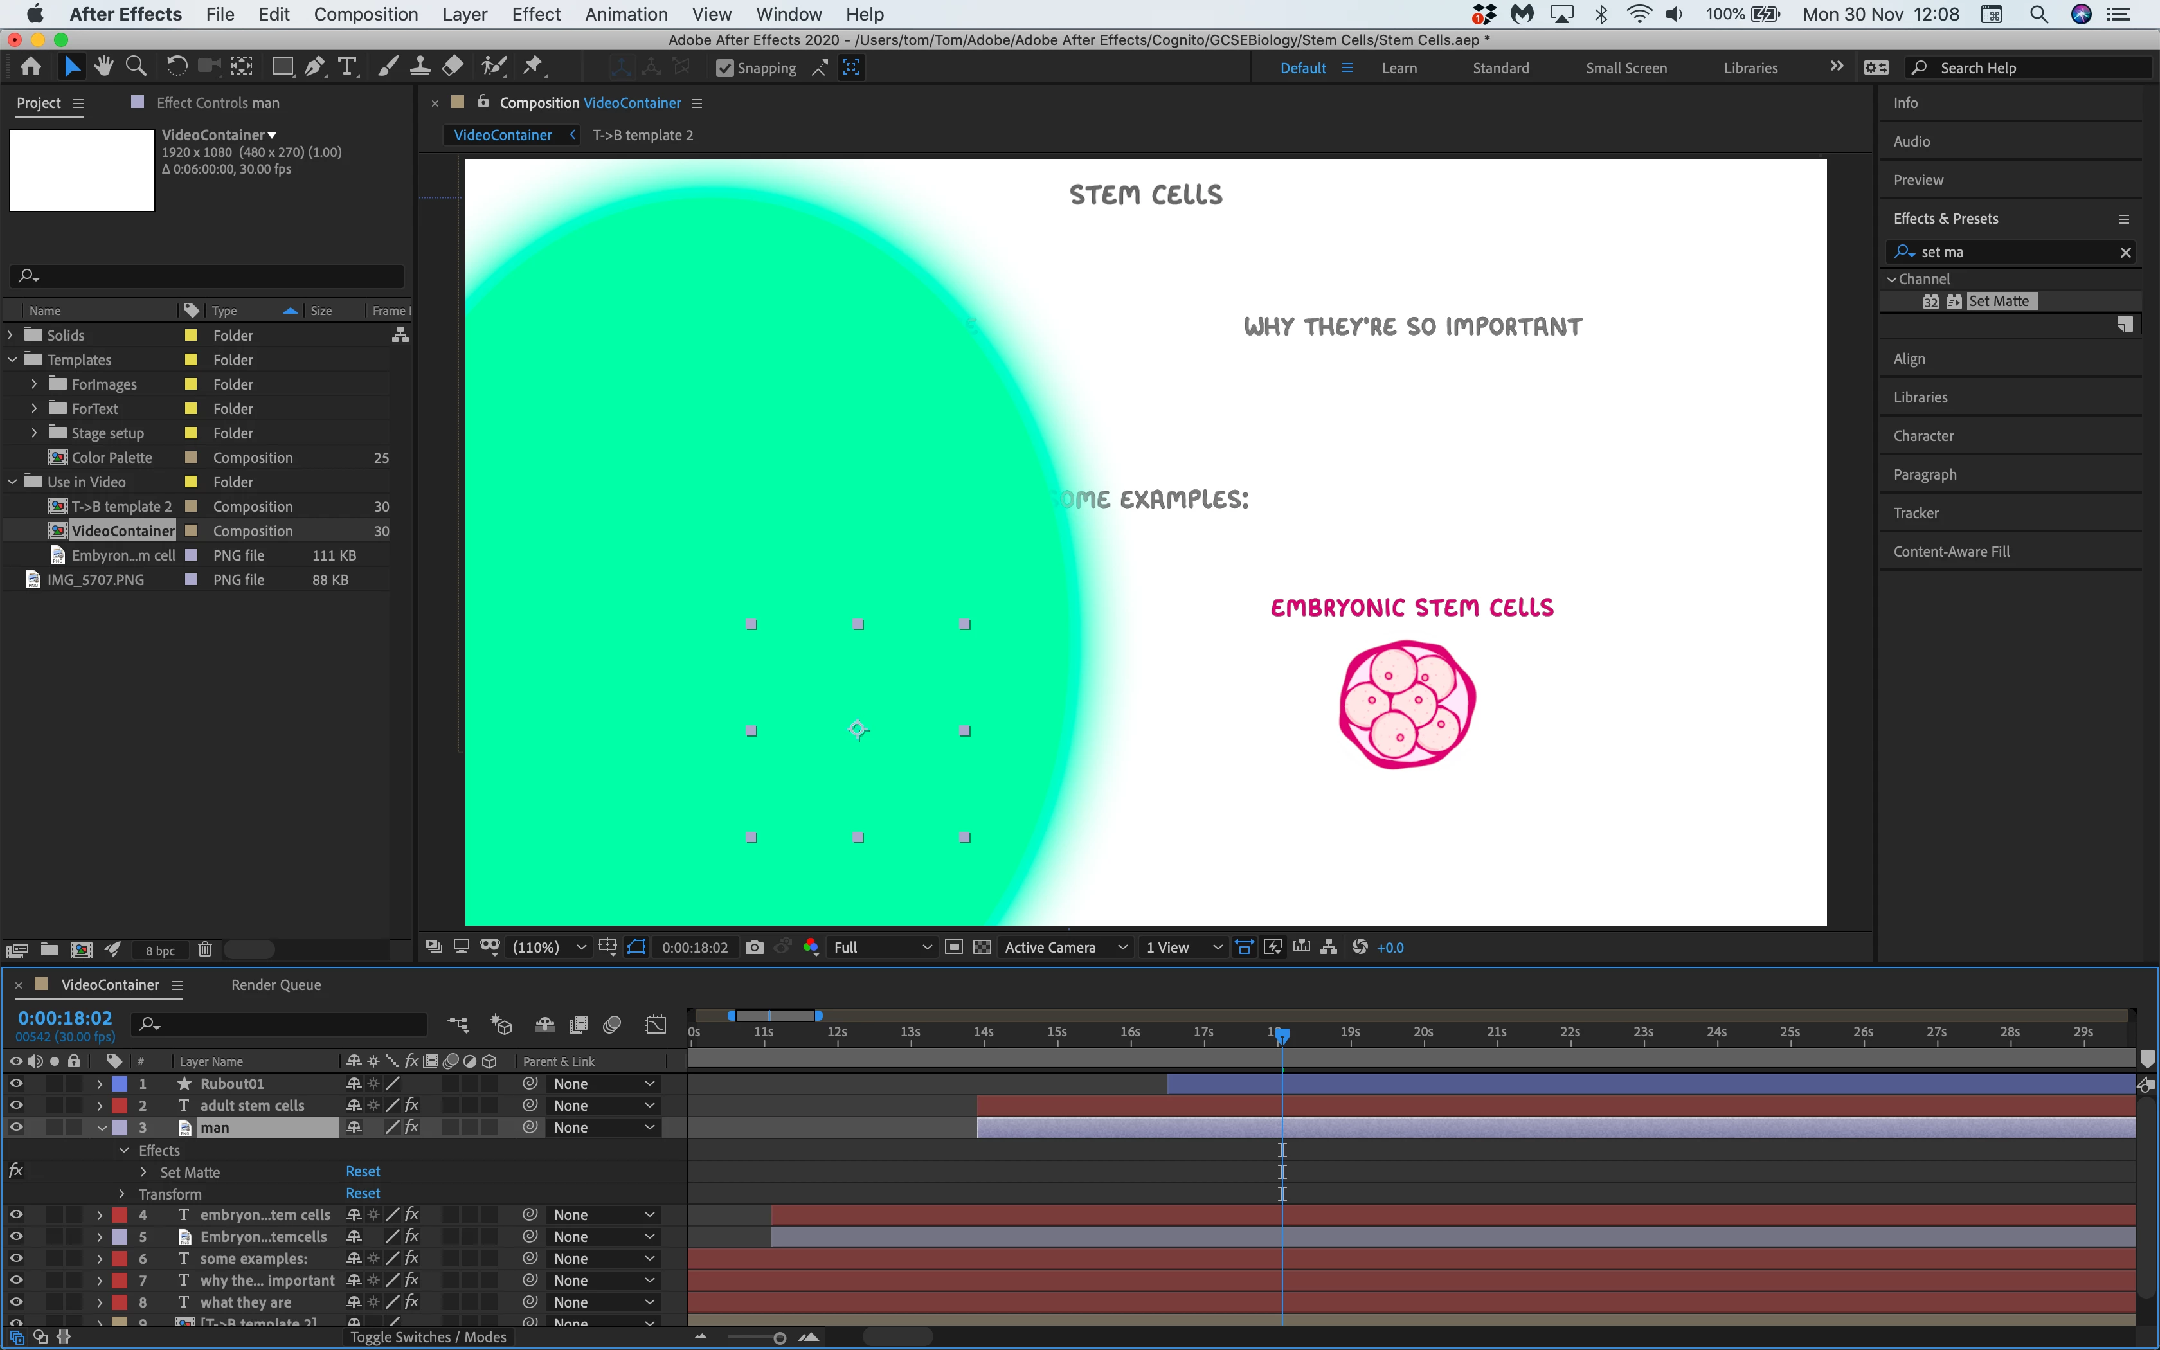Switch to the Render Queue tab

tap(276, 985)
